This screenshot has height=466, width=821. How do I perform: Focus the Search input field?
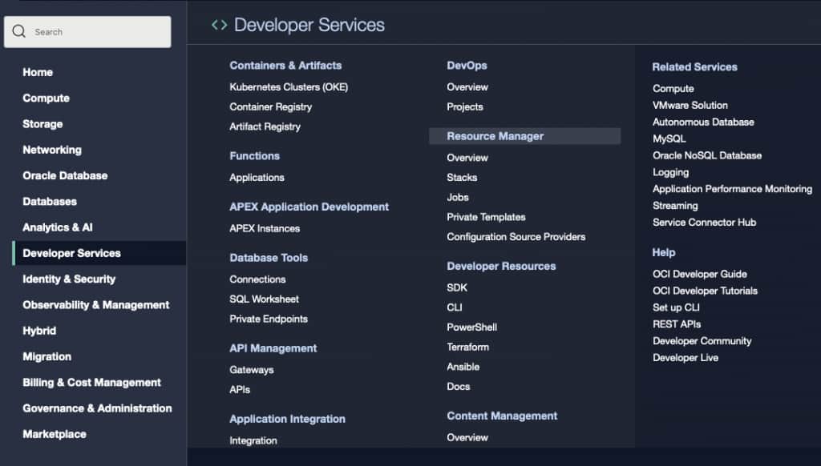87,32
